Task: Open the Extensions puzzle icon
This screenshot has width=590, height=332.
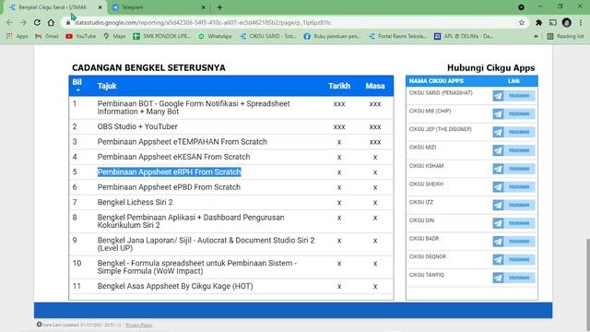Action: pos(538,22)
